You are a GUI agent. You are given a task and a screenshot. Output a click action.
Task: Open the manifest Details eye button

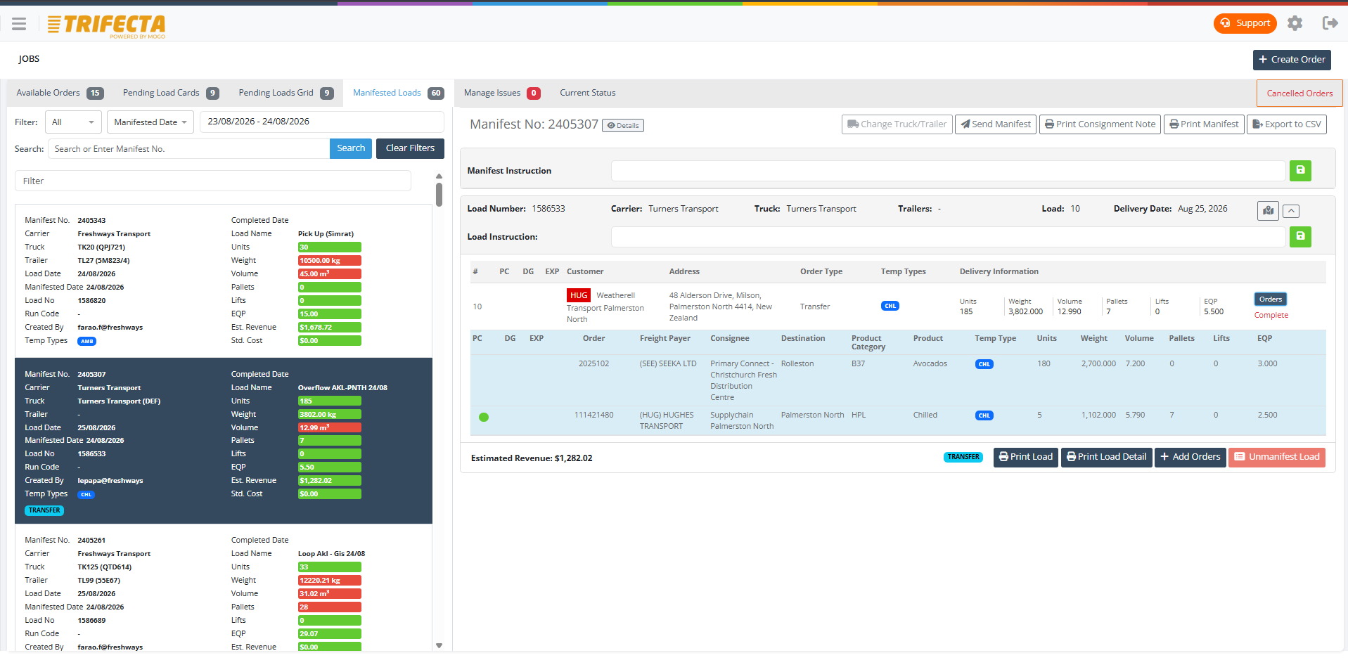click(623, 126)
